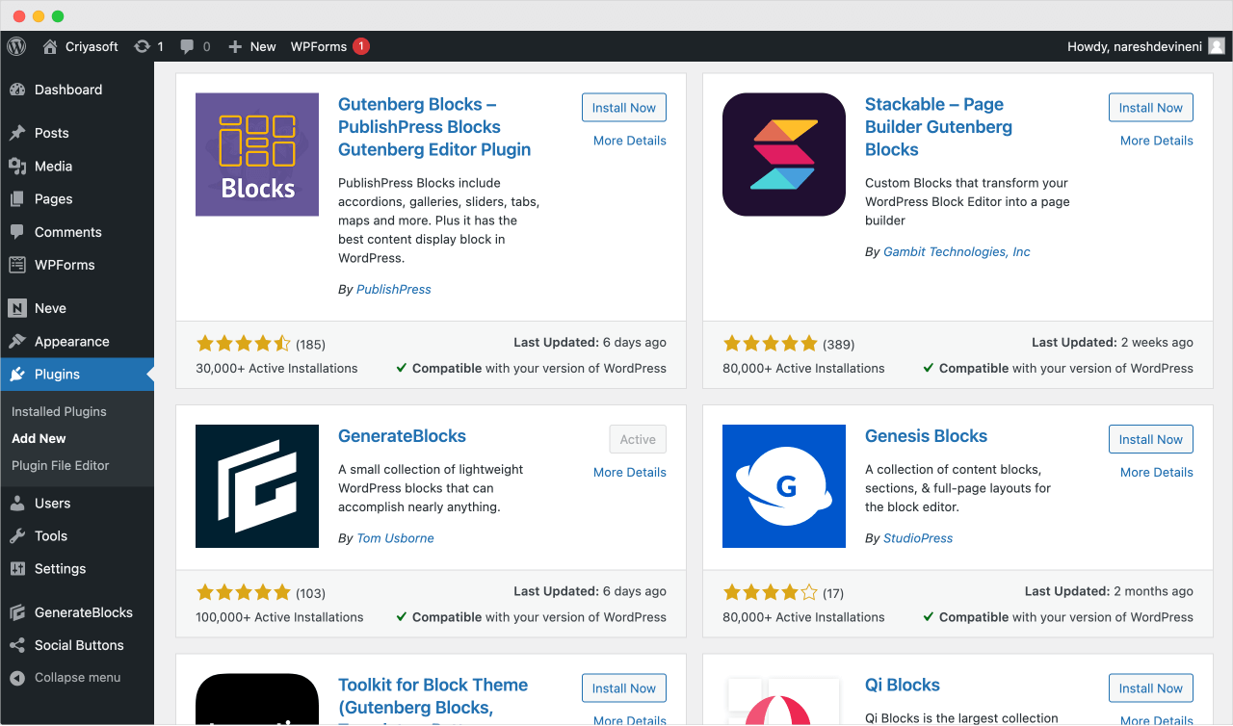
Task: Open author link StudioPress
Action: 918,538
